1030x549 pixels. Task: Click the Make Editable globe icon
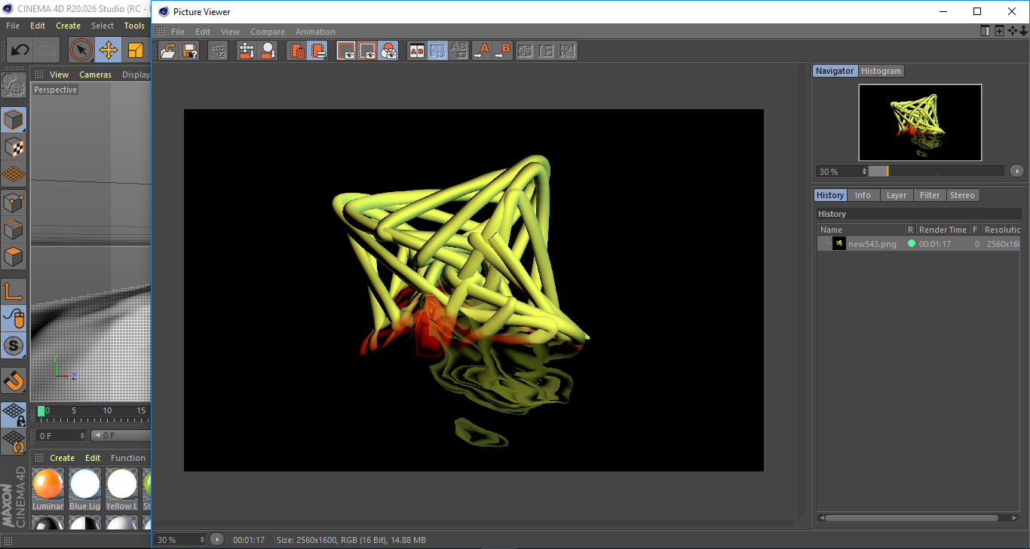[14, 85]
